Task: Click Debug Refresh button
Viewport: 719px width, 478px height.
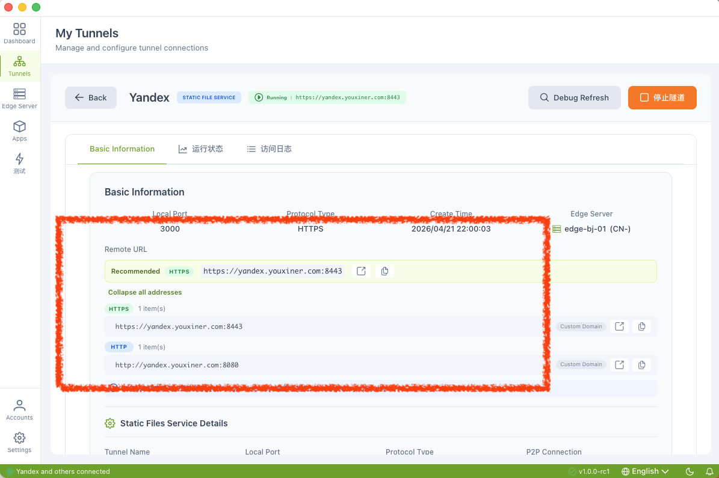Action: (x=574, y=97)
